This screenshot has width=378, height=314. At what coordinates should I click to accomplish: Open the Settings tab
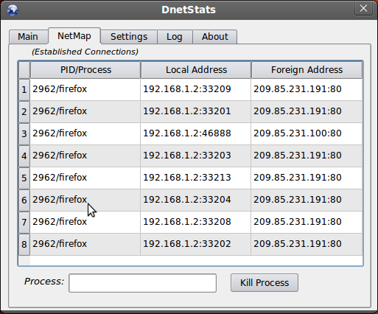click(x=129, y=37)
